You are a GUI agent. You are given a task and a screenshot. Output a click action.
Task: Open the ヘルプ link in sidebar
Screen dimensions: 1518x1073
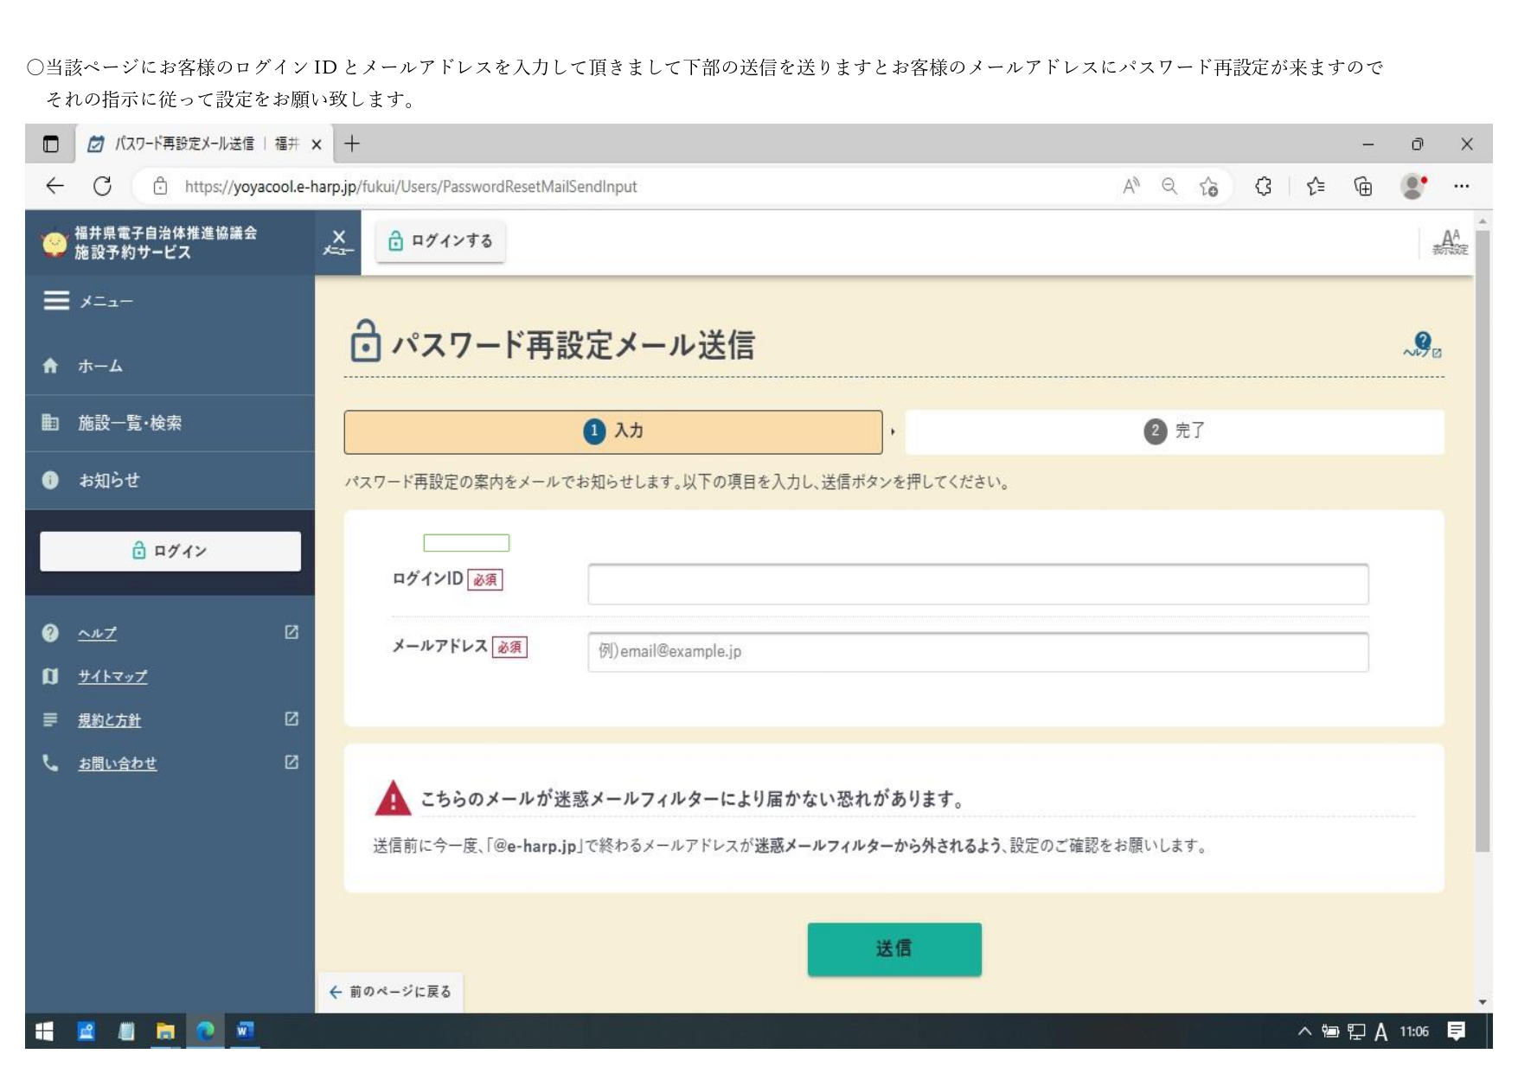tap(98, 633)
